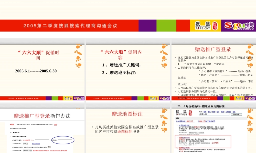Open the 赠送地图标注 slide

[128, 128]
